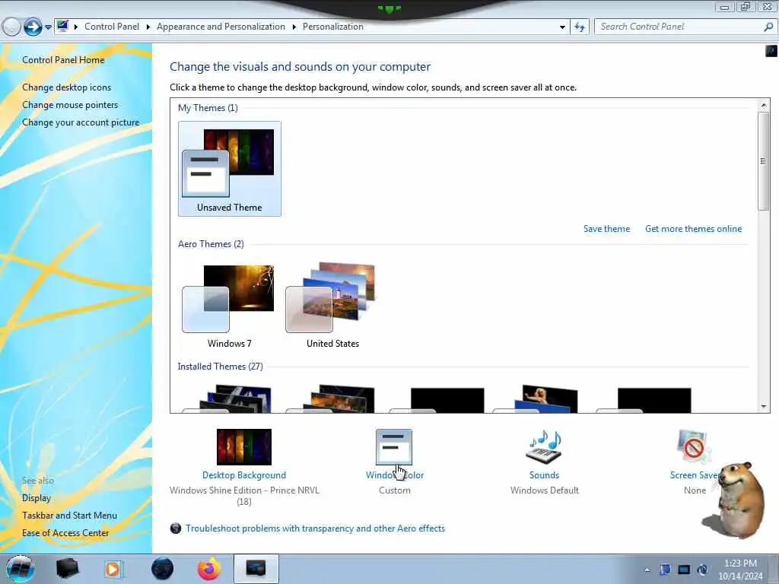Open Control Panel Home link
Screen dimensions: 779x584
63,60
